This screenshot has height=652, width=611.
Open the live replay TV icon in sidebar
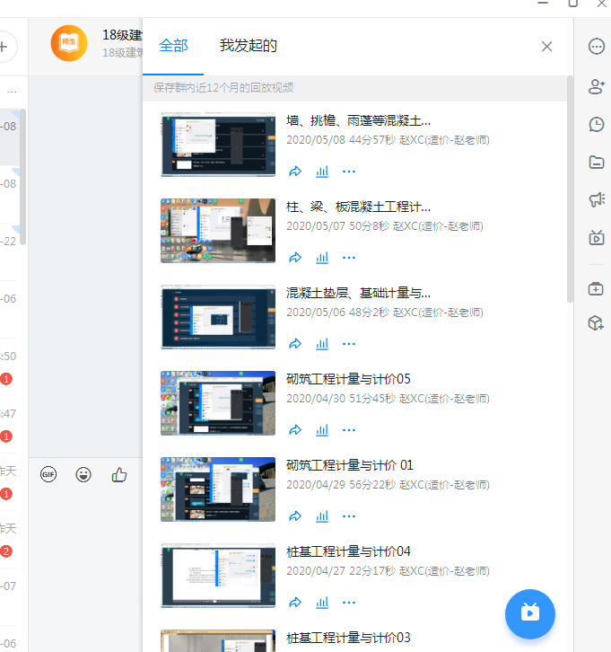(597, 237)
